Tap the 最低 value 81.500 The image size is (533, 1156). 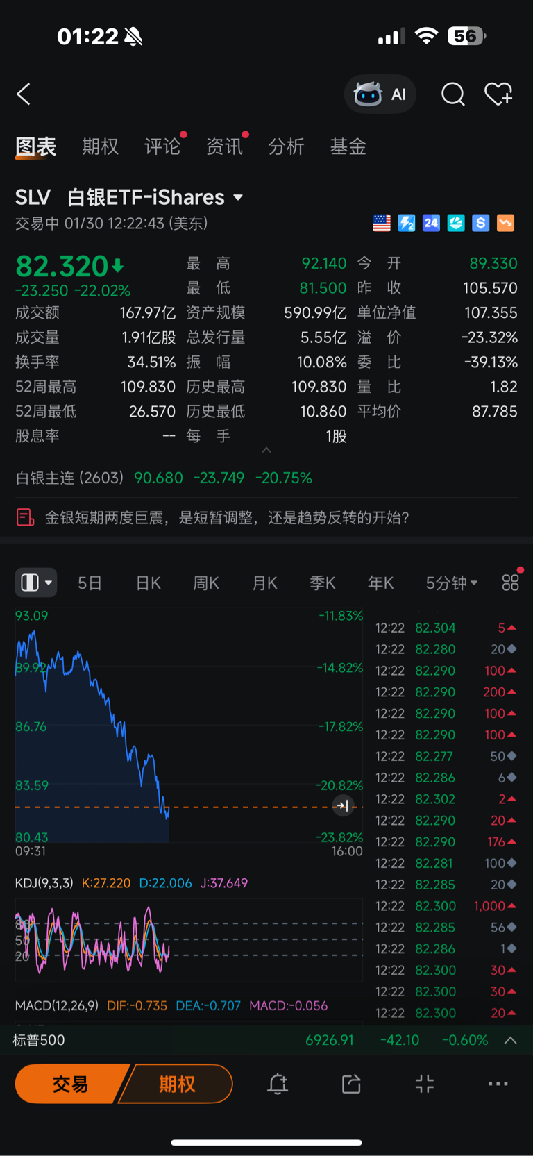pyautogui.click(x=323, y=287)
